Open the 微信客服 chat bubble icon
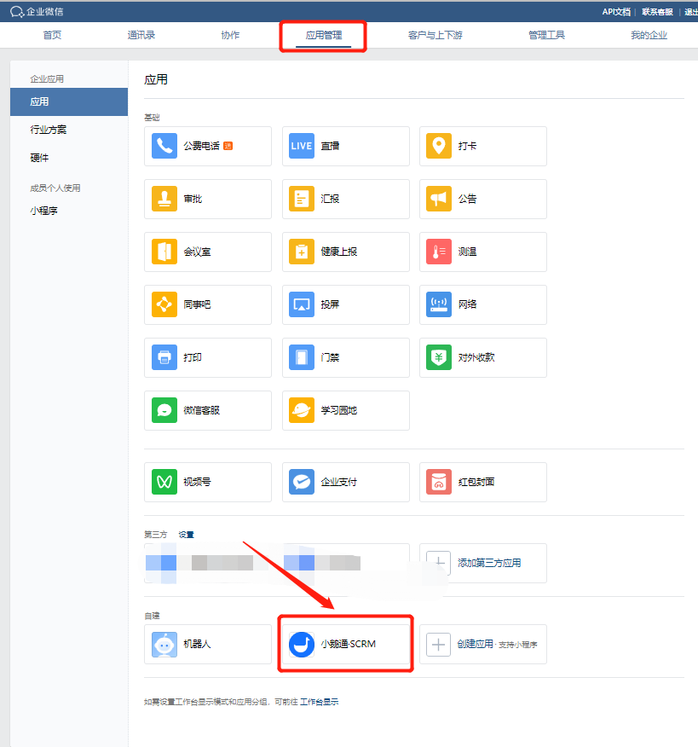The height and width of the screenshot is (747, 698). tap(164, 410)
